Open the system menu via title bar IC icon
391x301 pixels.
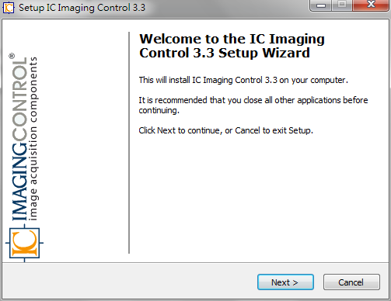(x=8, y=8)
